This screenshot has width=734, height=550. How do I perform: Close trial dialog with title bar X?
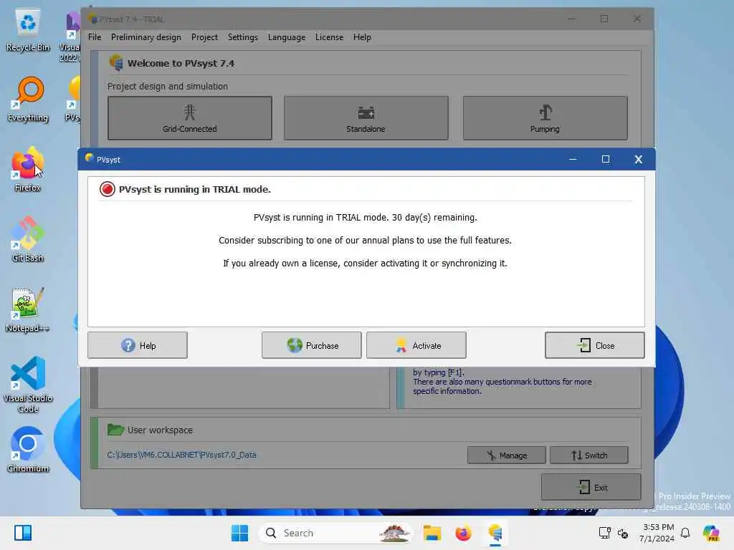pyautogui.click(x=638, y=160)
